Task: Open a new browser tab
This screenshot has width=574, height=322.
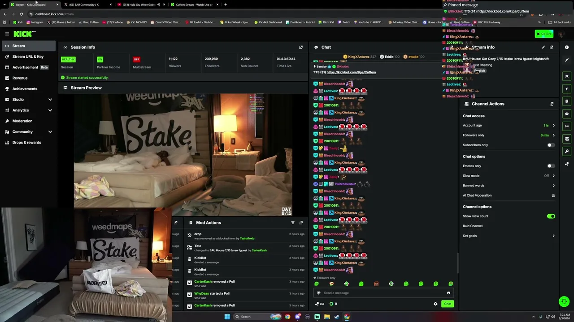Action: 226,4
